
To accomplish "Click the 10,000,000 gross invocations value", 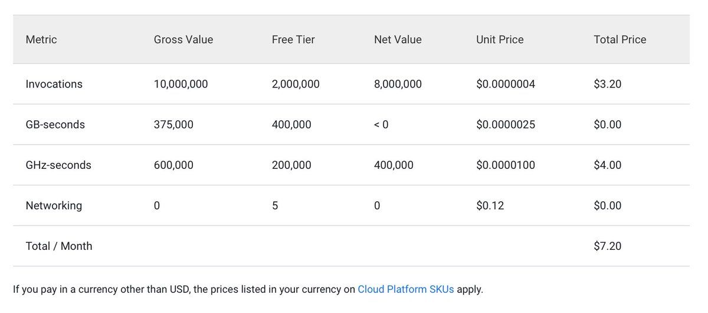I will tap(181, 84).
